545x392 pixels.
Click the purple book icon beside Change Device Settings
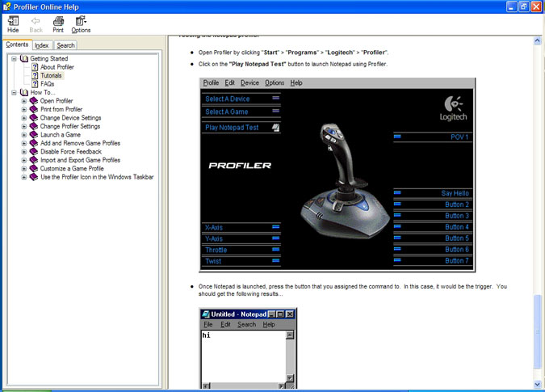[34, 117]
